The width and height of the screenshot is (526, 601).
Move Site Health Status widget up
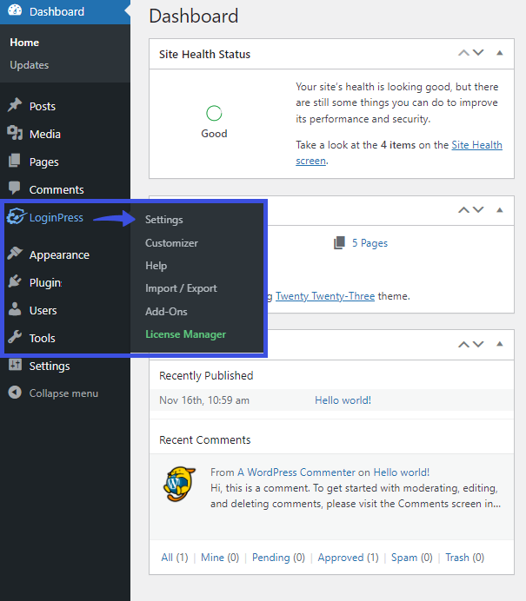[464, 53]
